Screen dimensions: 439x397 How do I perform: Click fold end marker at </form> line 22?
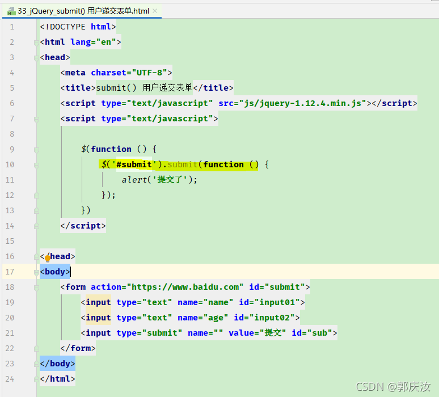pyautogui.click(x=36, y=349)
